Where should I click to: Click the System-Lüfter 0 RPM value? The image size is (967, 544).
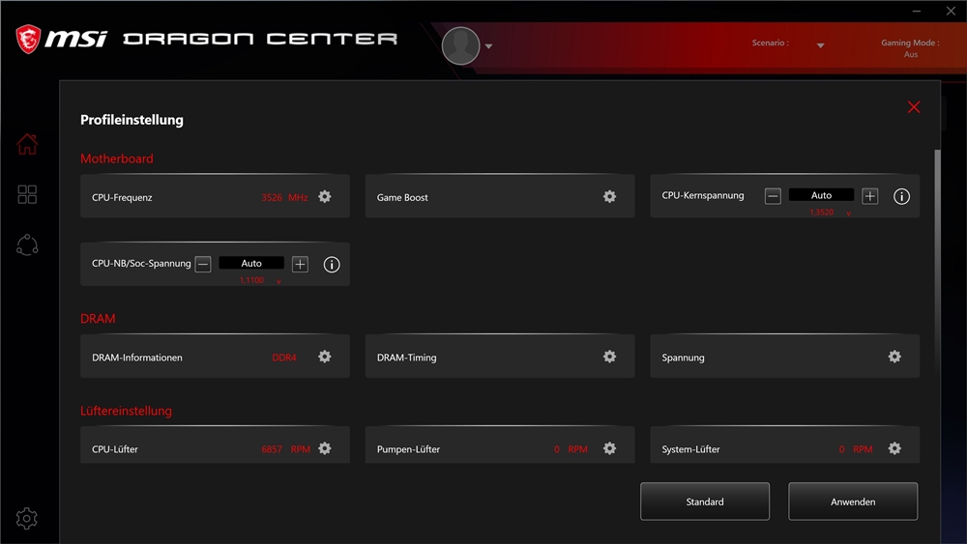click(x=856, y=449)
